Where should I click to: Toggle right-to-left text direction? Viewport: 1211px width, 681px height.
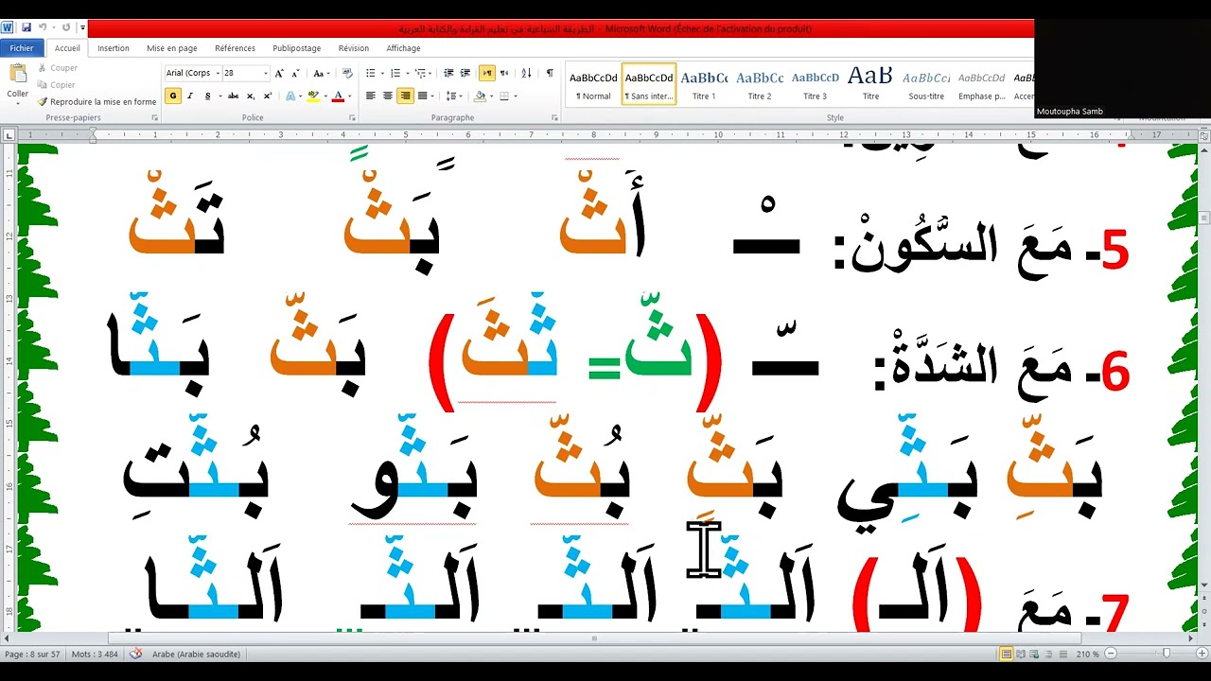(x=503, y=73)
